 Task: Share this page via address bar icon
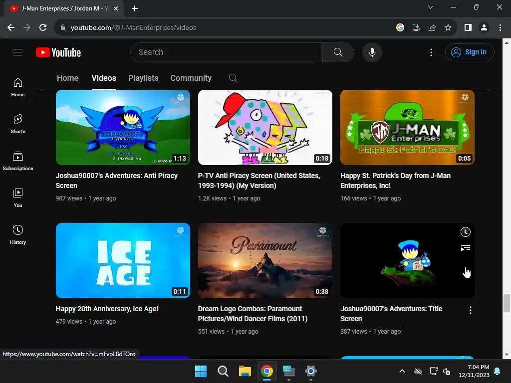pos(432,28)
